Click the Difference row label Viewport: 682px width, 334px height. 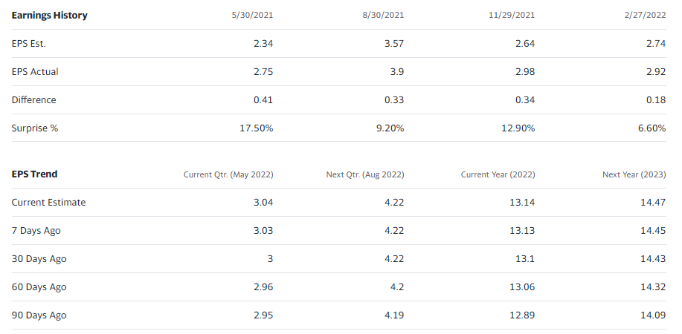point(33,100)
